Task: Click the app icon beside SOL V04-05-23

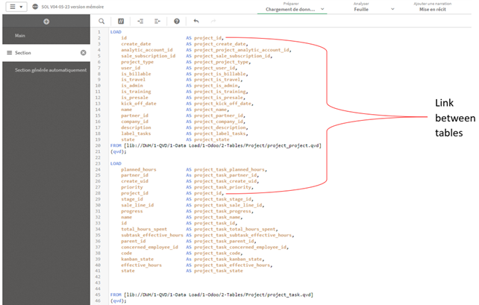Action: coord(35,6)
